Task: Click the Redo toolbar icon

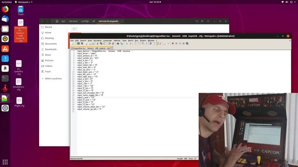Action: tap(113, 43)
